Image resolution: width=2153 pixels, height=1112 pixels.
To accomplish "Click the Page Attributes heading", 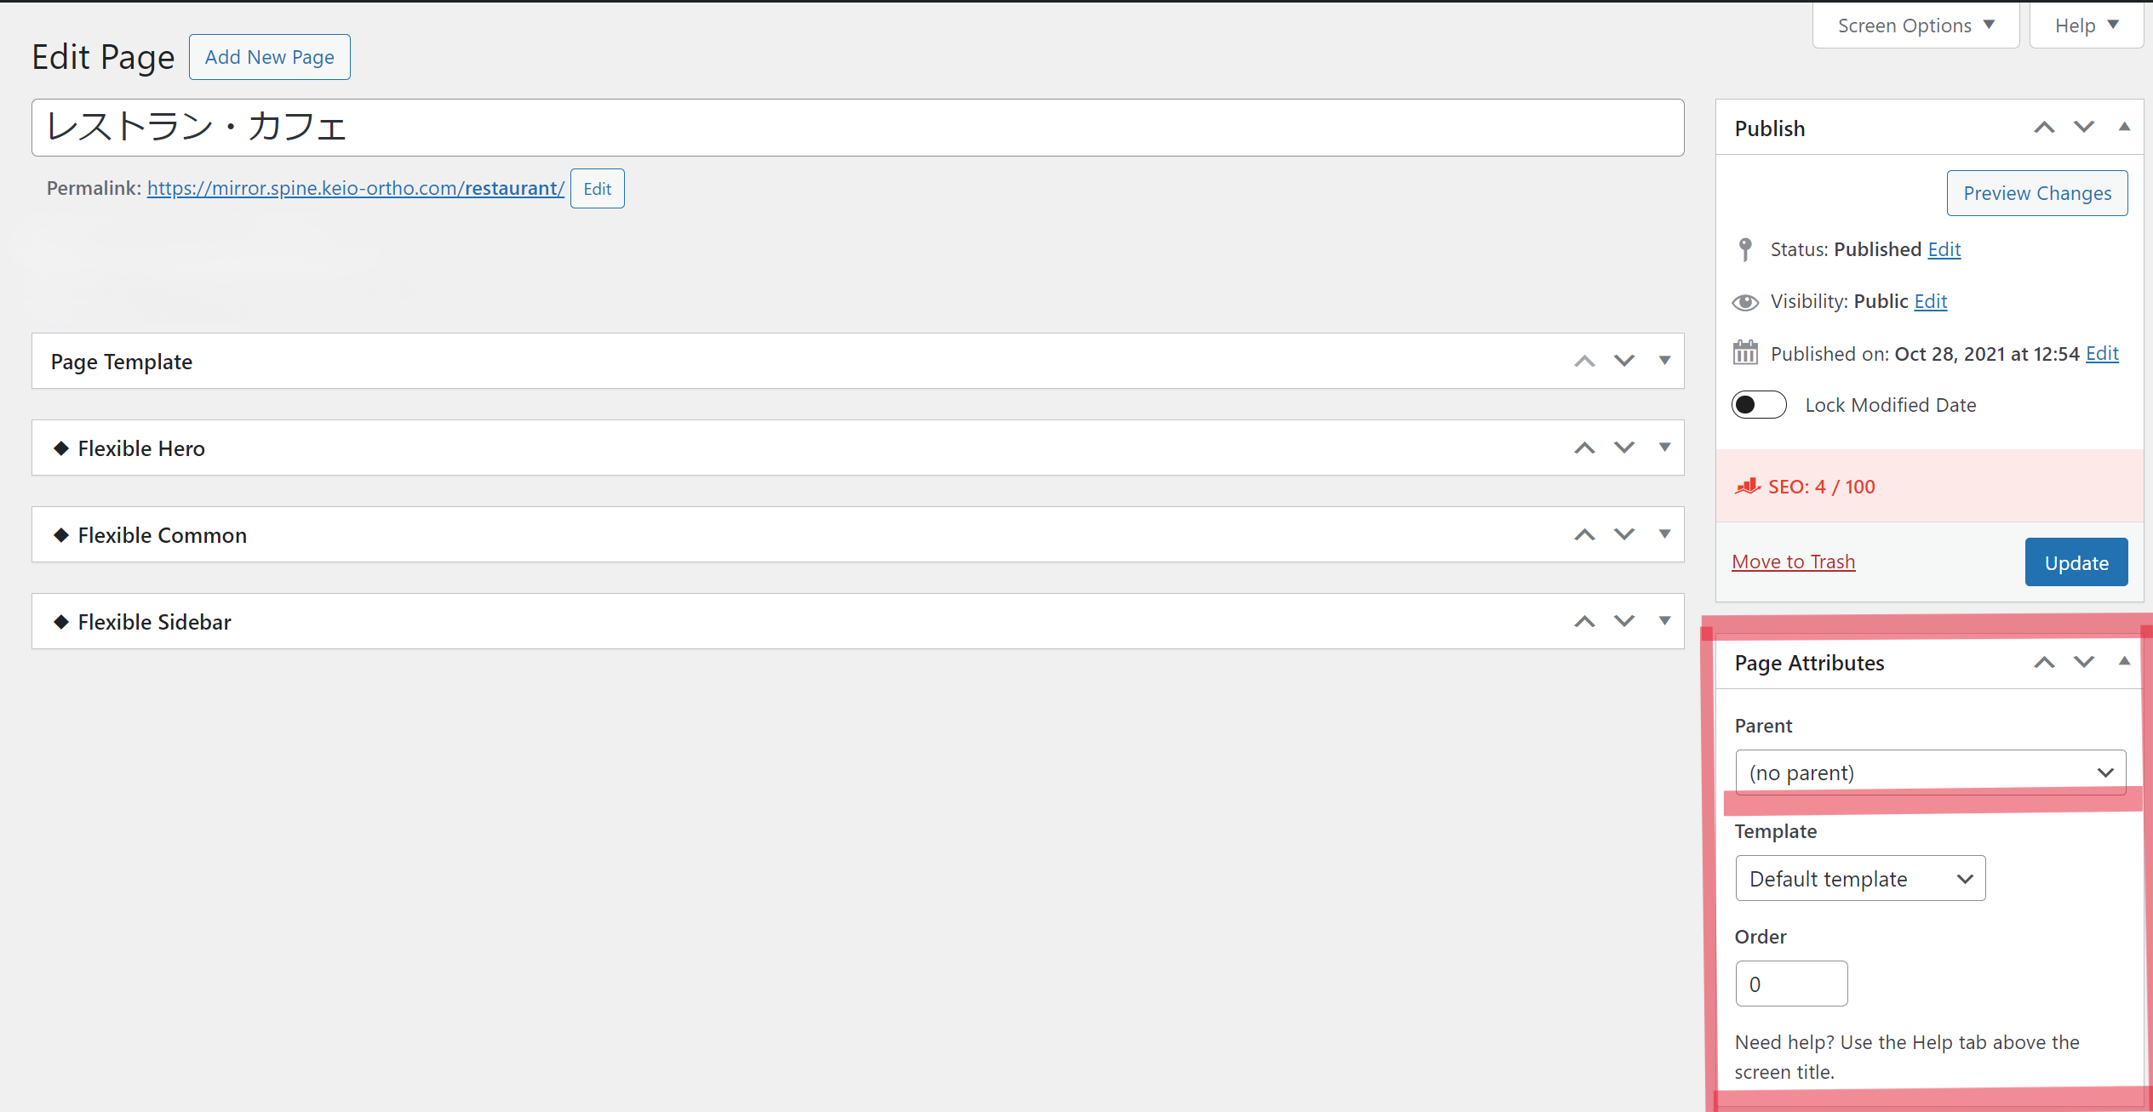I will click(1810, 663).
